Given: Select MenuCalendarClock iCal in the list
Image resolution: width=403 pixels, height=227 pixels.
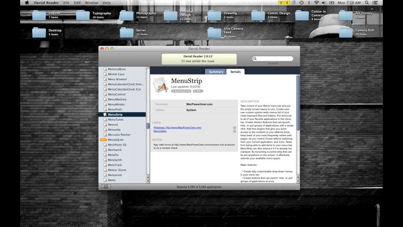Looking at the screenshot, I should tap(122, 89).
